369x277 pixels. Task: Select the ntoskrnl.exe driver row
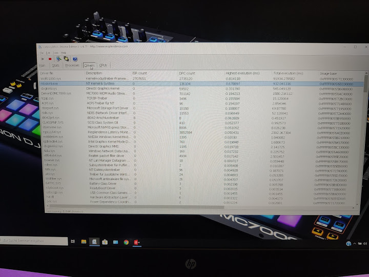click(202, 84)
